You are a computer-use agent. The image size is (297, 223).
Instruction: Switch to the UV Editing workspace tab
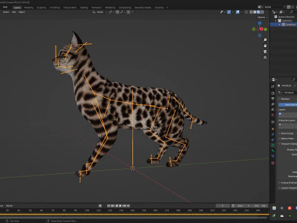tap(54, 7)
